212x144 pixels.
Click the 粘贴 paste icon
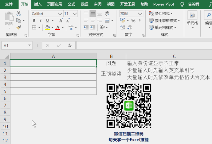click(9, 17)
